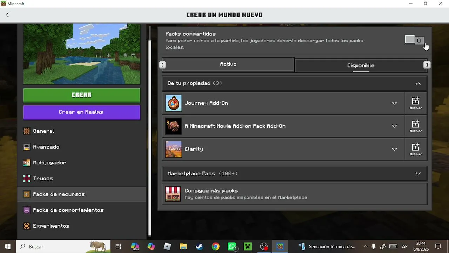Open Task View in taskbar
This screenshot has height=253, width=449.
[x=118, y=246]
